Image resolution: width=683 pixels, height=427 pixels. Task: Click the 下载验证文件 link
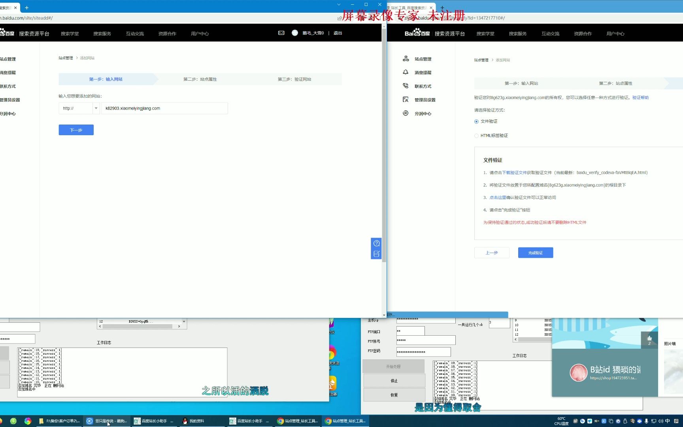point(514,172)
